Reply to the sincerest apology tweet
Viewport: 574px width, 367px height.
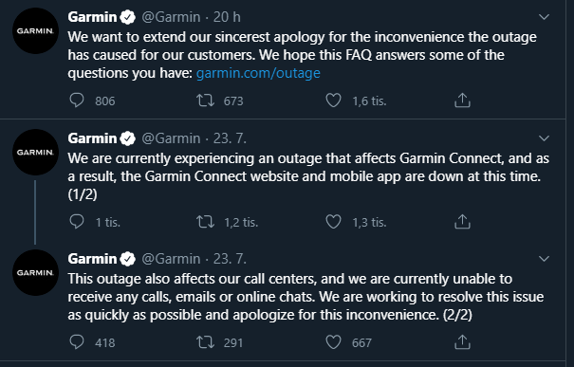pos(77,101)
